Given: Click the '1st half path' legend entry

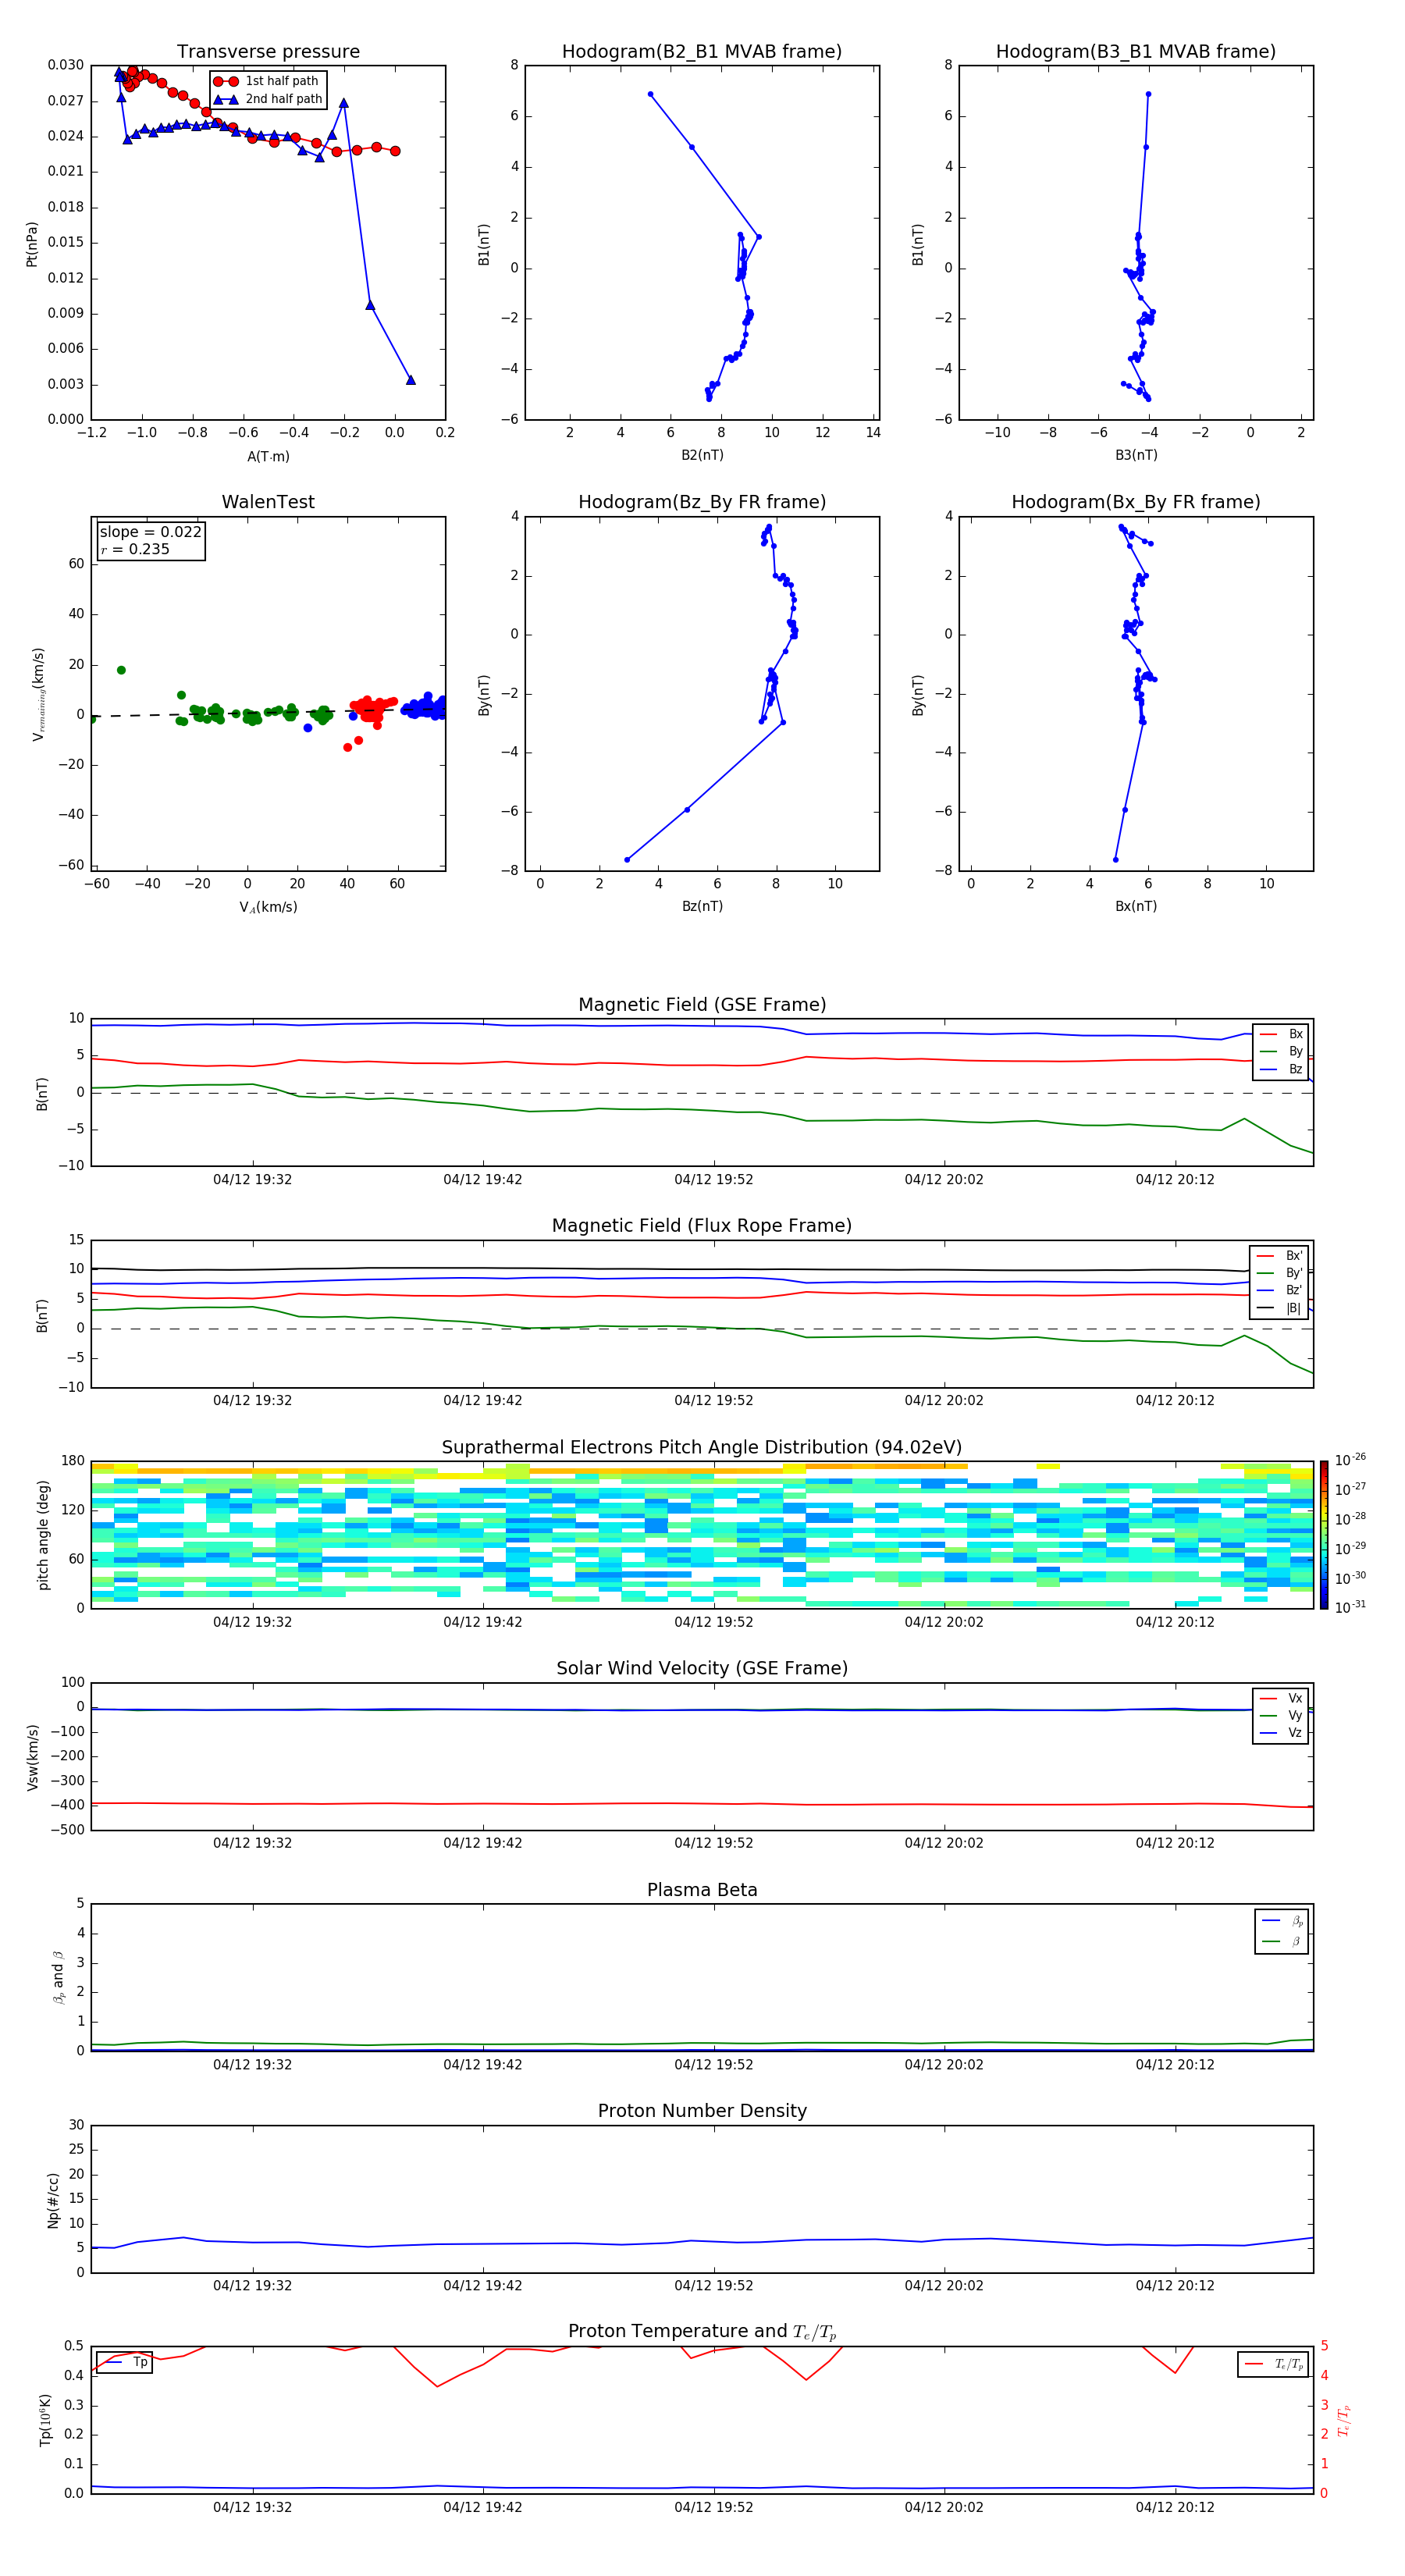Looking at the screenshot, I should 266,81.
